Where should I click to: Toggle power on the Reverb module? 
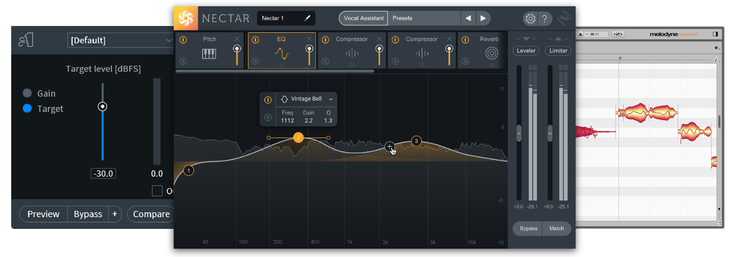tap(465, 40)
